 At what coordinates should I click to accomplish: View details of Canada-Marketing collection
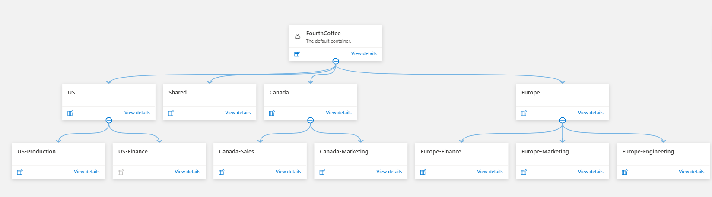click(389, 172)
